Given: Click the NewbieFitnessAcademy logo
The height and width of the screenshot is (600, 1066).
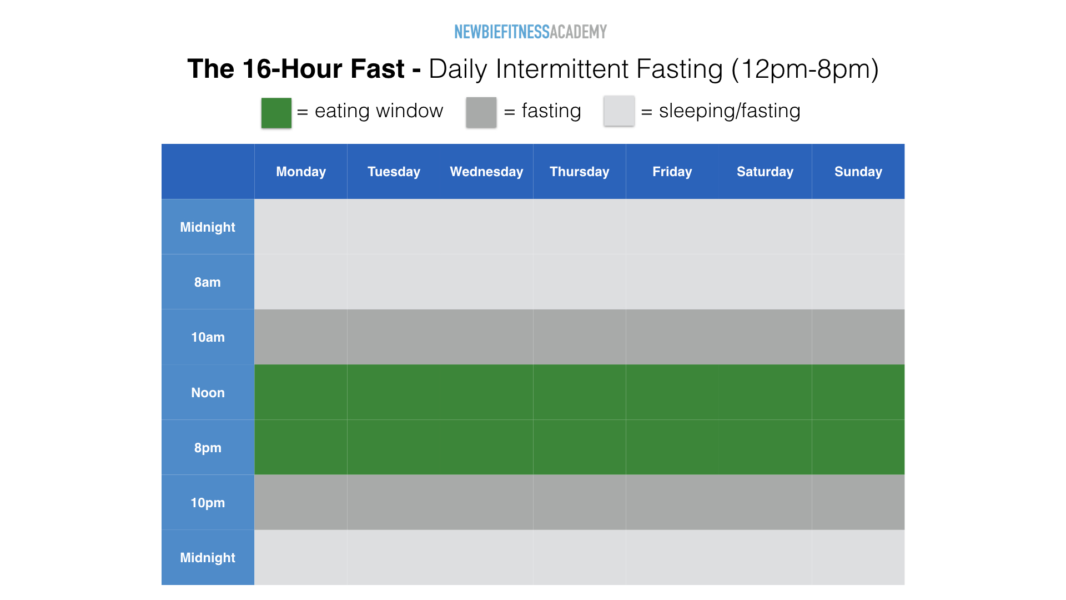Looking at the screenshot, I should [530, 32].
